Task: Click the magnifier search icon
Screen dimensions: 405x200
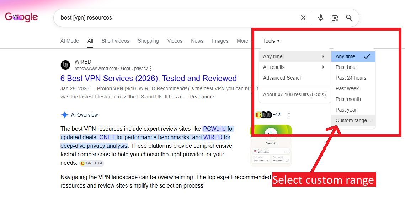Action: [x=349, y=18]
